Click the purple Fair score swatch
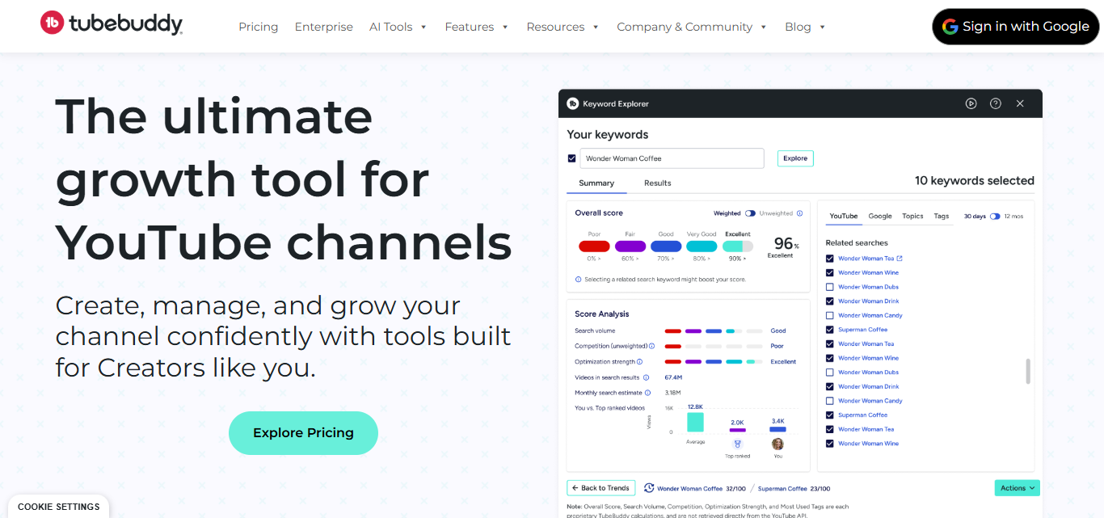 pos(630,246)
